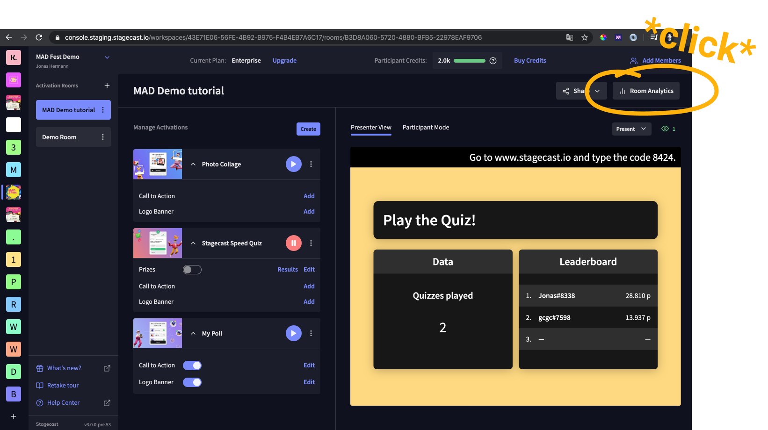The width and height of the screenshot is (768, 430).
Task: Switch to the workspace labeled 3
Action: (14, 147)
